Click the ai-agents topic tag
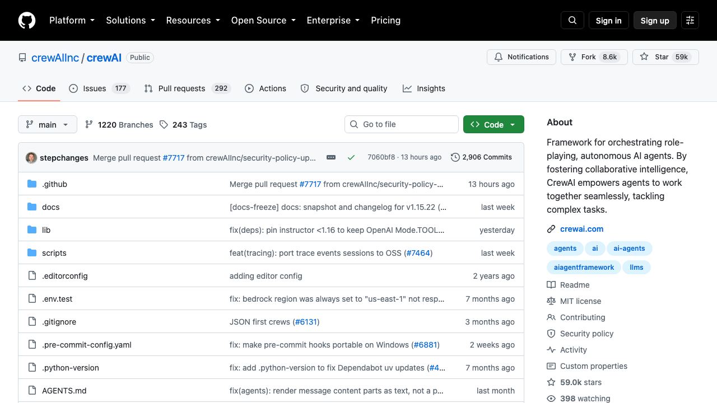Screen dimensions: 717x403 [629, 249]
